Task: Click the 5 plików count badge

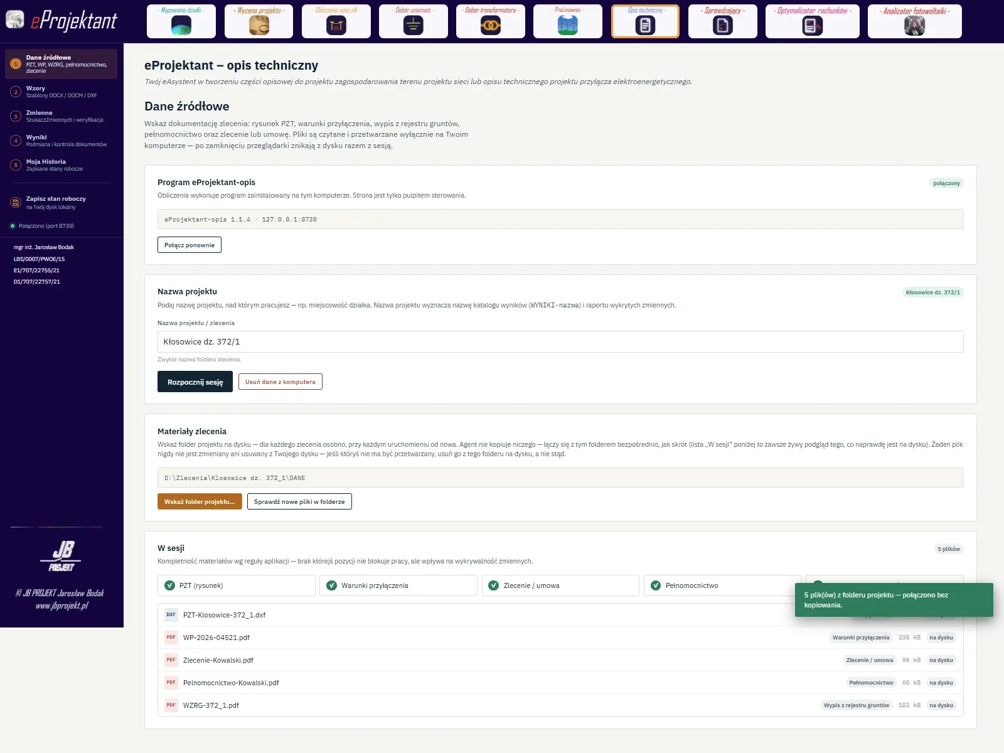Action: click(x=949, y=549)
